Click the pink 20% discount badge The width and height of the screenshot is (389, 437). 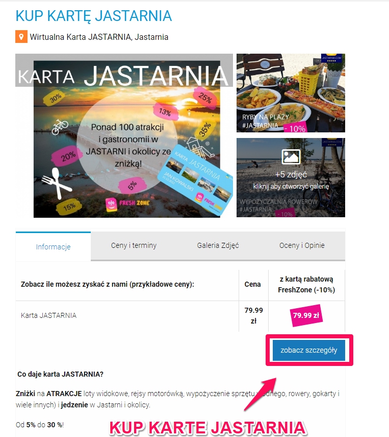tap(66, 155)
